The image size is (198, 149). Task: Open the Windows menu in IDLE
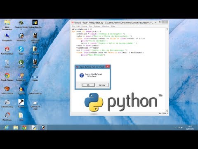pos(106,26)
